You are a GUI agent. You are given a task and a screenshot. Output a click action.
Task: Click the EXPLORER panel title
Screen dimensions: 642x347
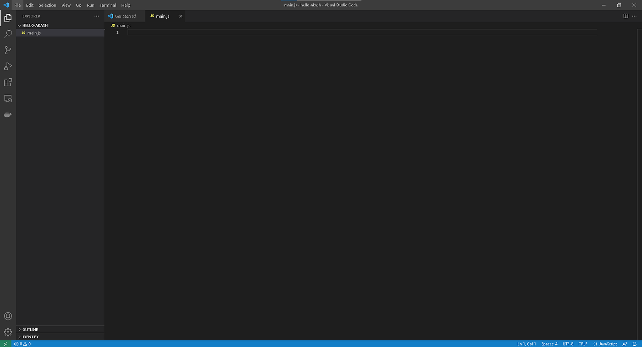pos(31,16)
